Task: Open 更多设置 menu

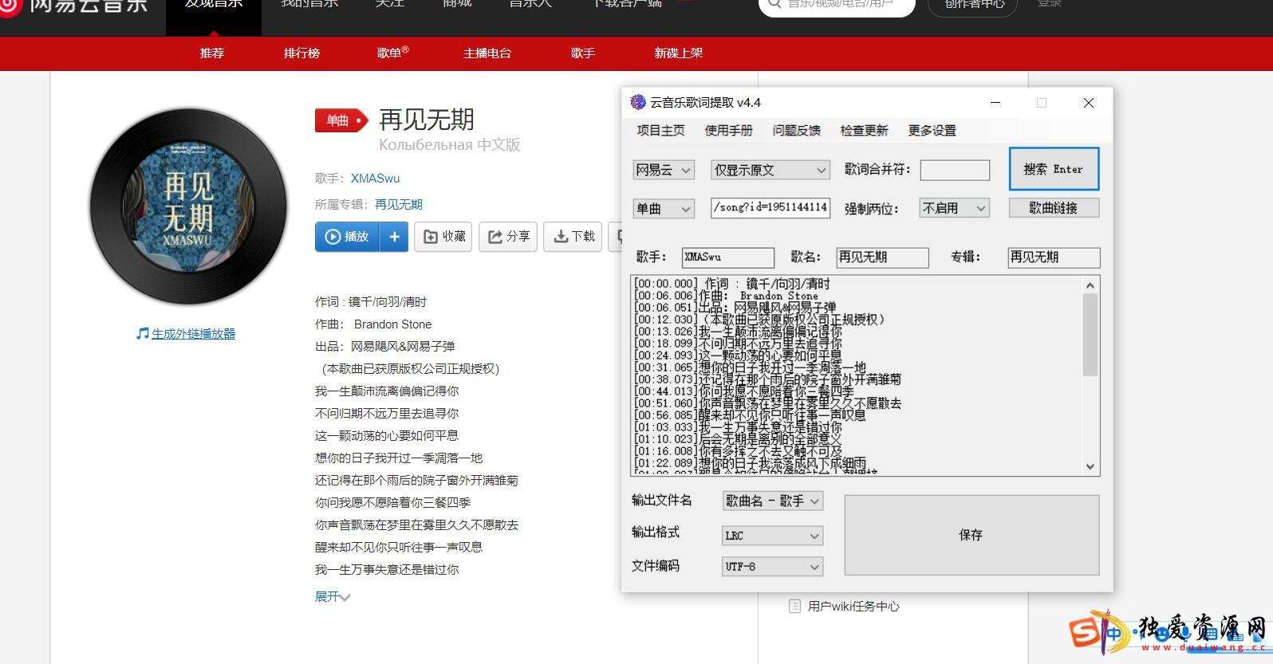Action: (x=932, y=131)
